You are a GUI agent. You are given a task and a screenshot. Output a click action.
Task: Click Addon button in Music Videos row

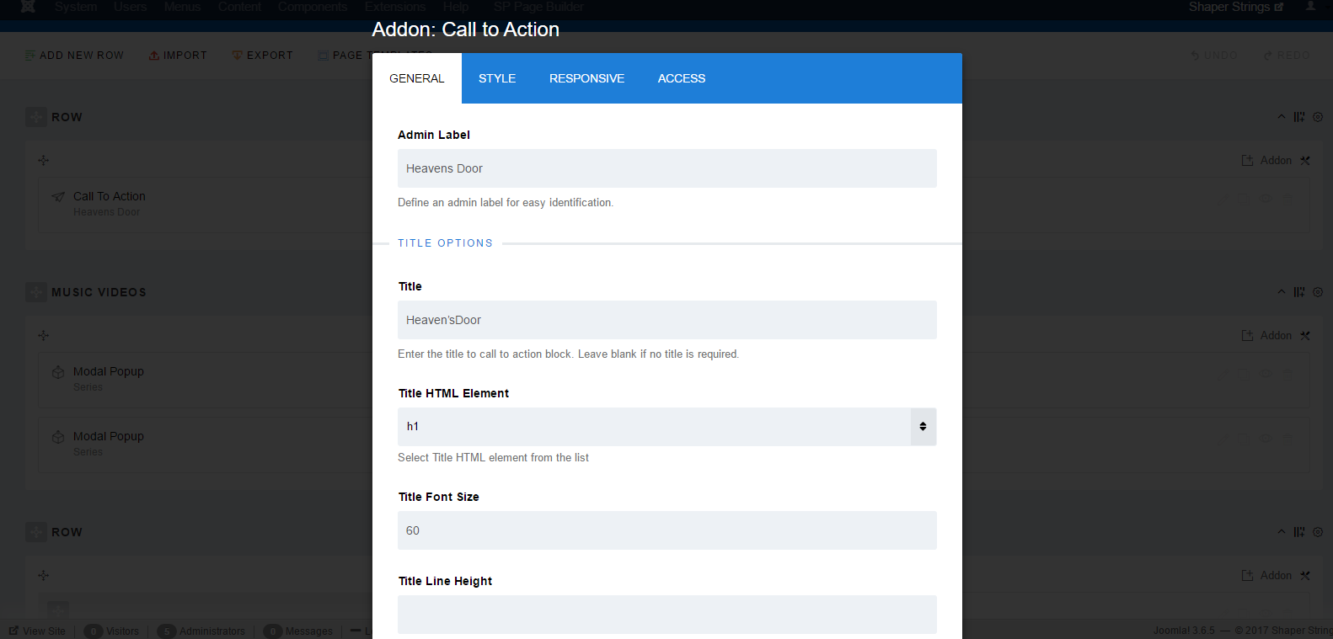point(1267,336)
